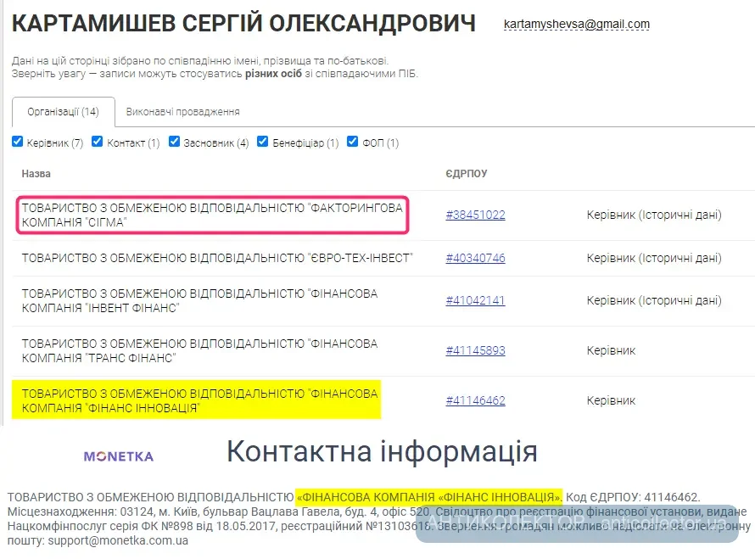Switch to the Виконавчі провадження tab

coord(182,111)
